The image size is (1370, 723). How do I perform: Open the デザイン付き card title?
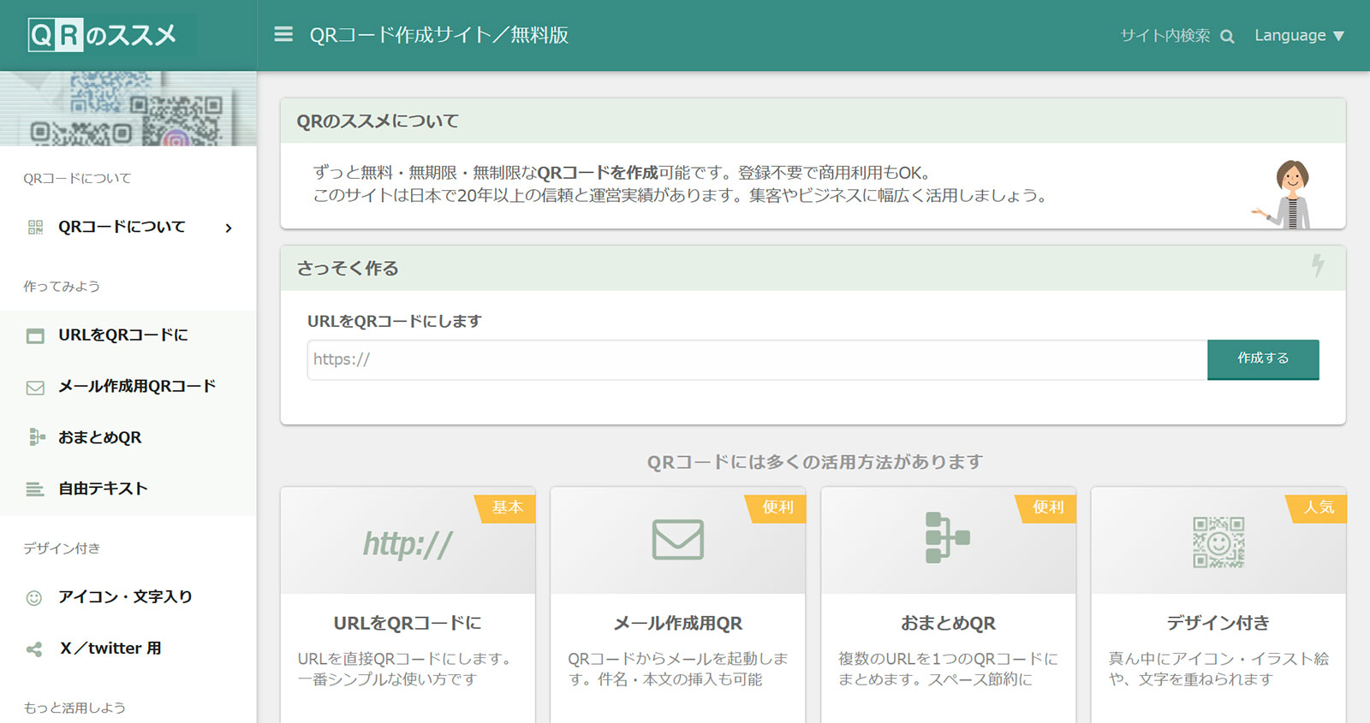(x=1218, y=624)
